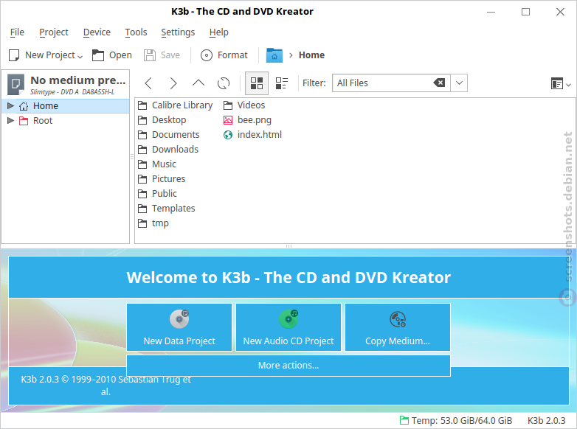577x429 pixels.
Task: Click the blue home folder breadcrumb icon
Action: [x=274, y=55]
